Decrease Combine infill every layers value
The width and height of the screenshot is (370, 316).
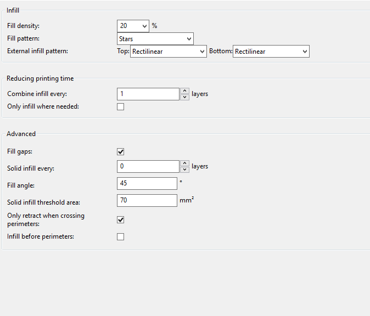[185, 97]
